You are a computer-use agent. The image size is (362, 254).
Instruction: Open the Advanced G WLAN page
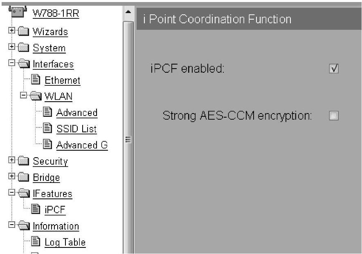point(82,145)
